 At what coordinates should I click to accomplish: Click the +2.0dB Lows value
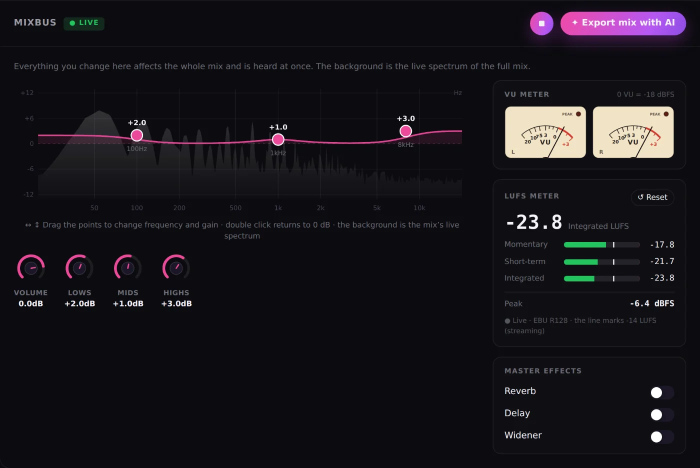point(79,303)
